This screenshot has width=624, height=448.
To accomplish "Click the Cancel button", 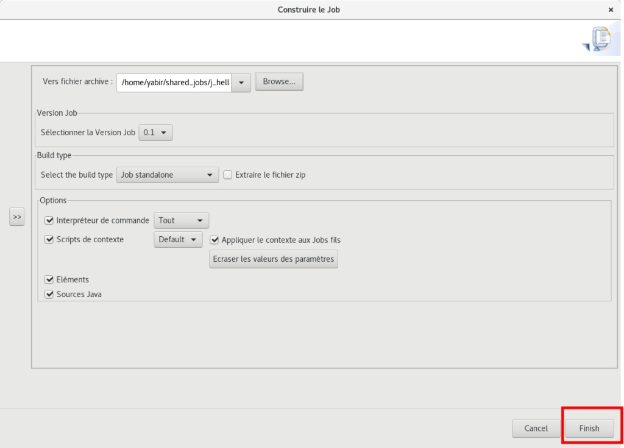I will (536, 428).
